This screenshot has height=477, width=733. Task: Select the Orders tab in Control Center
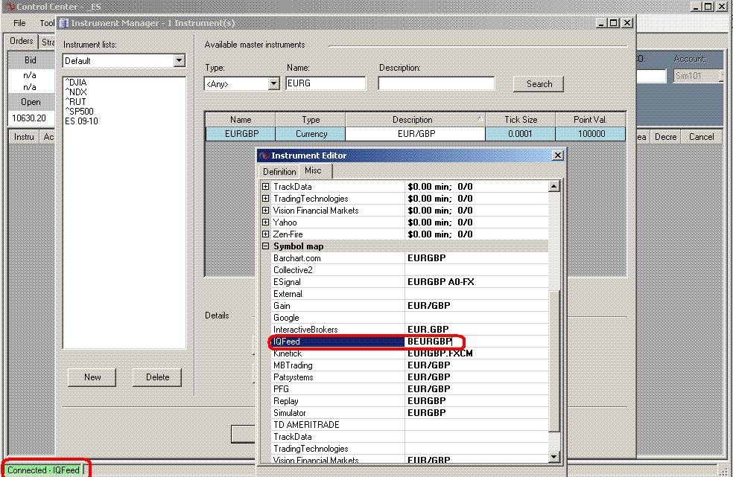pos(21,41)
